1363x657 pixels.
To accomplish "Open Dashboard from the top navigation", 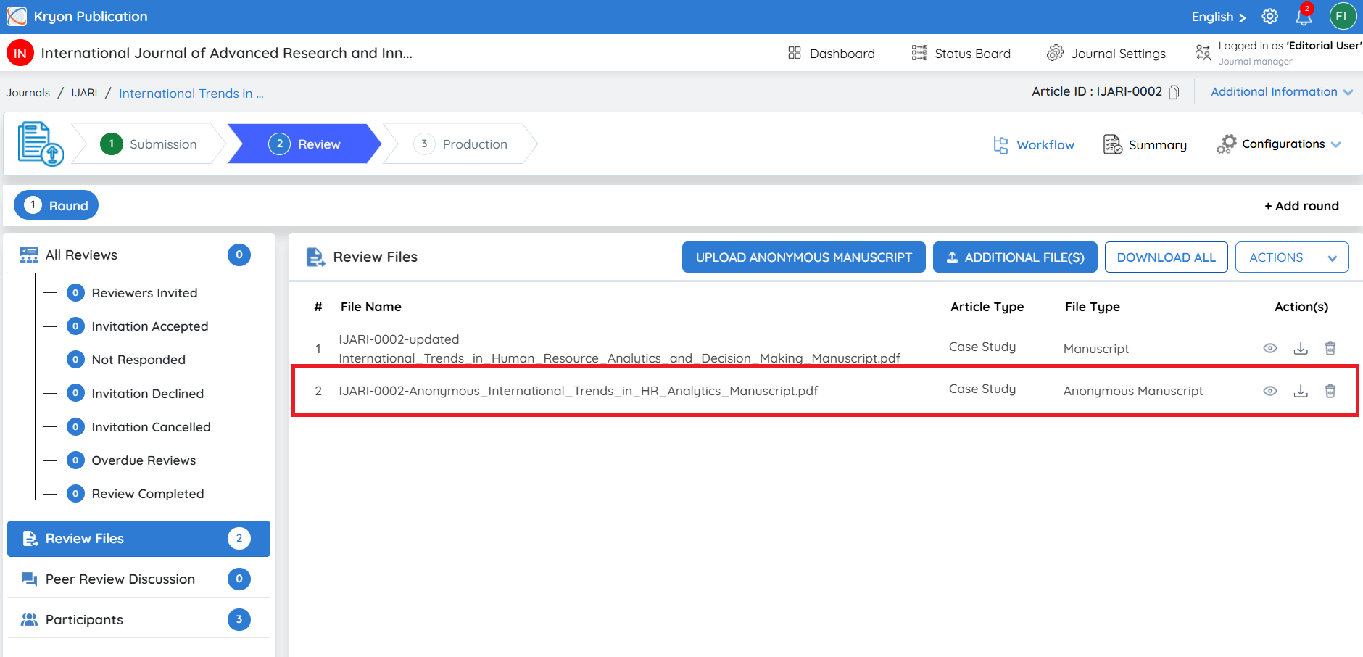I will (x=831, y=53).
